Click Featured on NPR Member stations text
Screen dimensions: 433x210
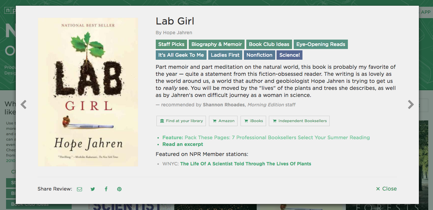(x=202, y=154)
